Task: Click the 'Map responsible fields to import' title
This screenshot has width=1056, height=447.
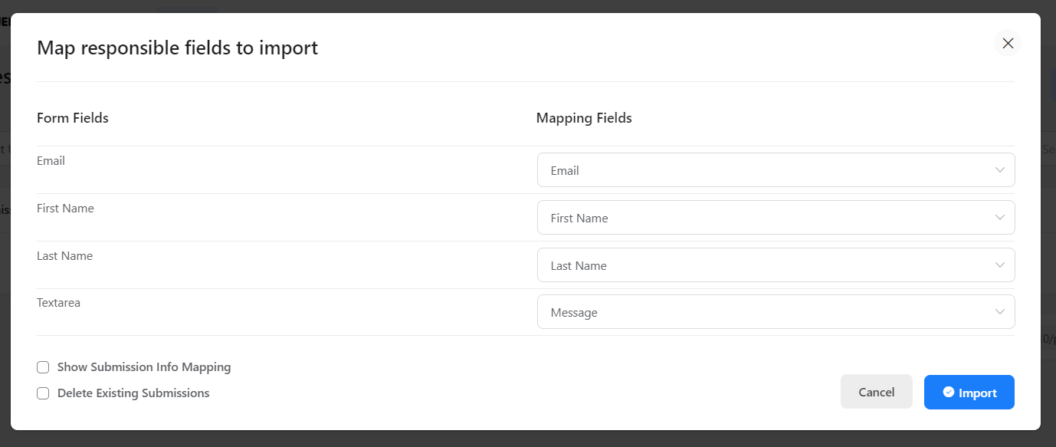Action: tap(177, 48)
